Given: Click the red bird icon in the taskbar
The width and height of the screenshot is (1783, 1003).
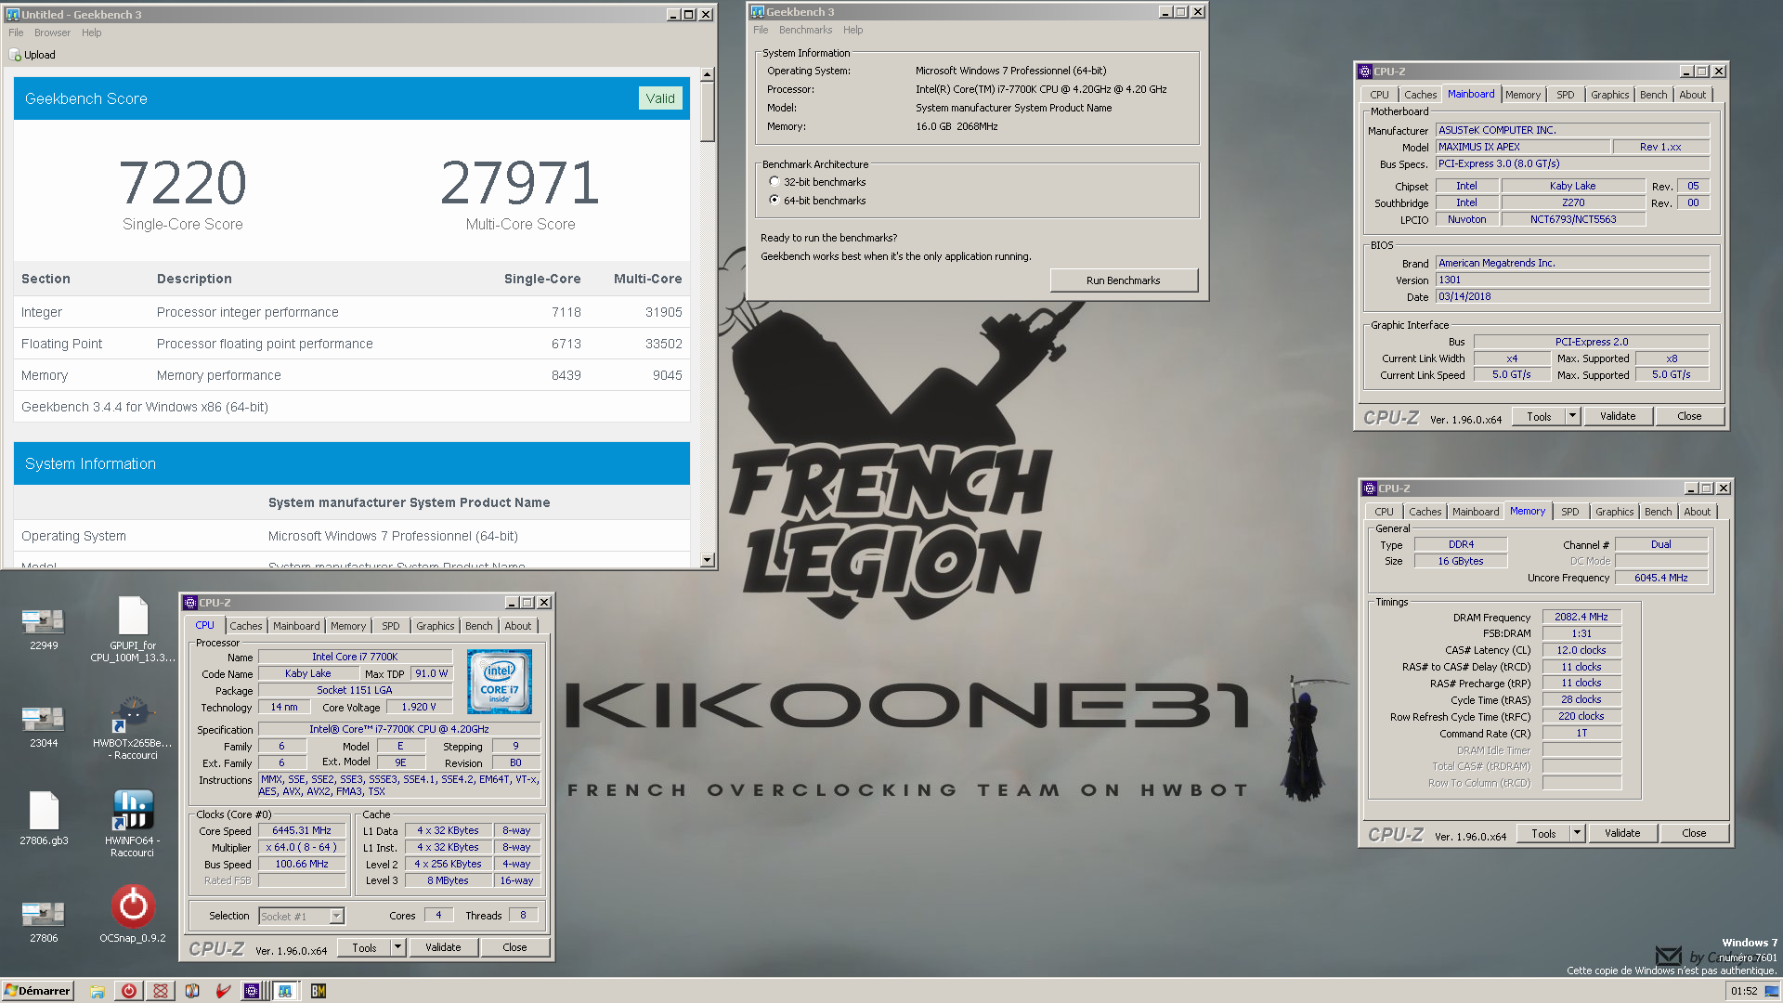Looking at the screenshot, I should click(x=223, y=991).
